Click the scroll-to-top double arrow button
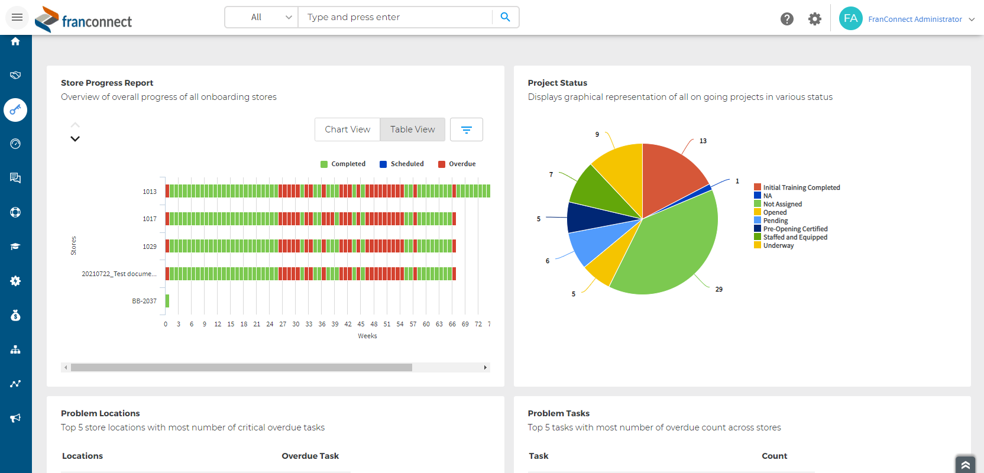984x473 pixels. click(965, 465)
